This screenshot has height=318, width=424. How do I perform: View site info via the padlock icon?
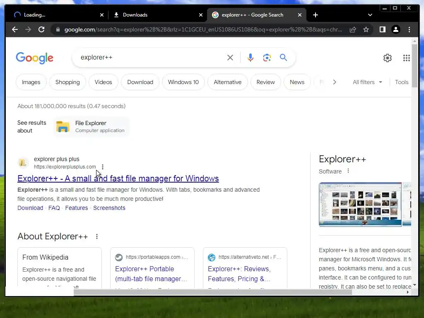58,29
